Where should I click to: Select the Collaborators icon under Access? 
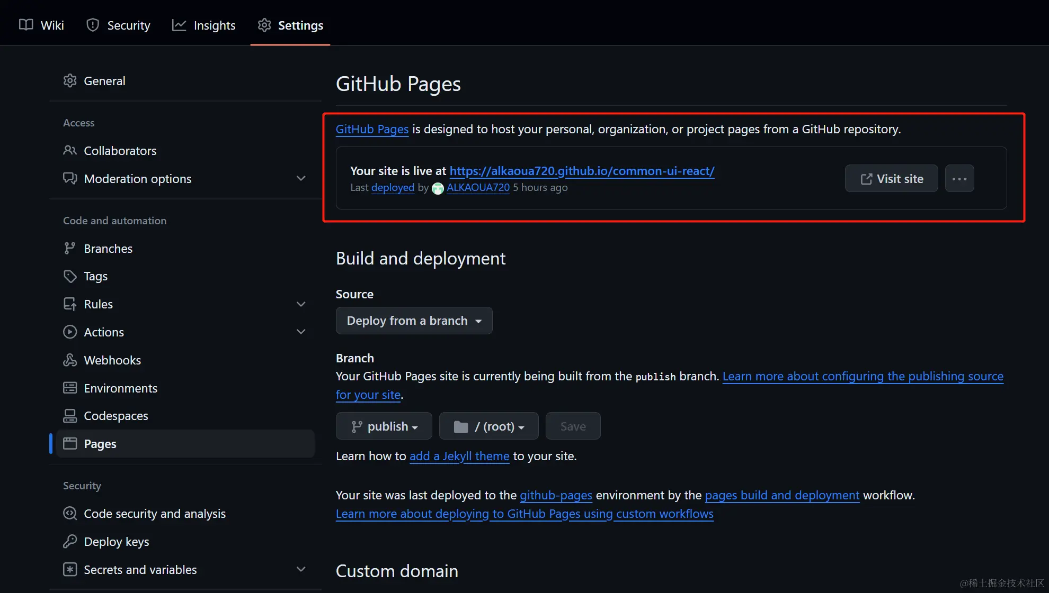[70, 150]
